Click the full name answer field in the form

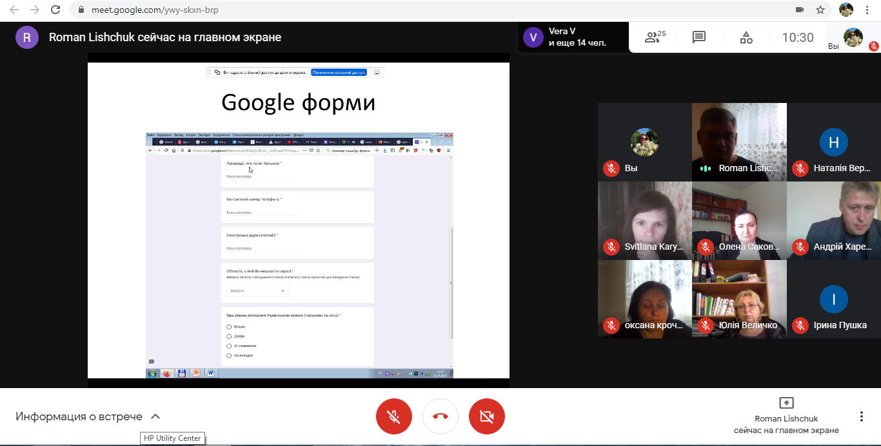[x=261, y=176]
